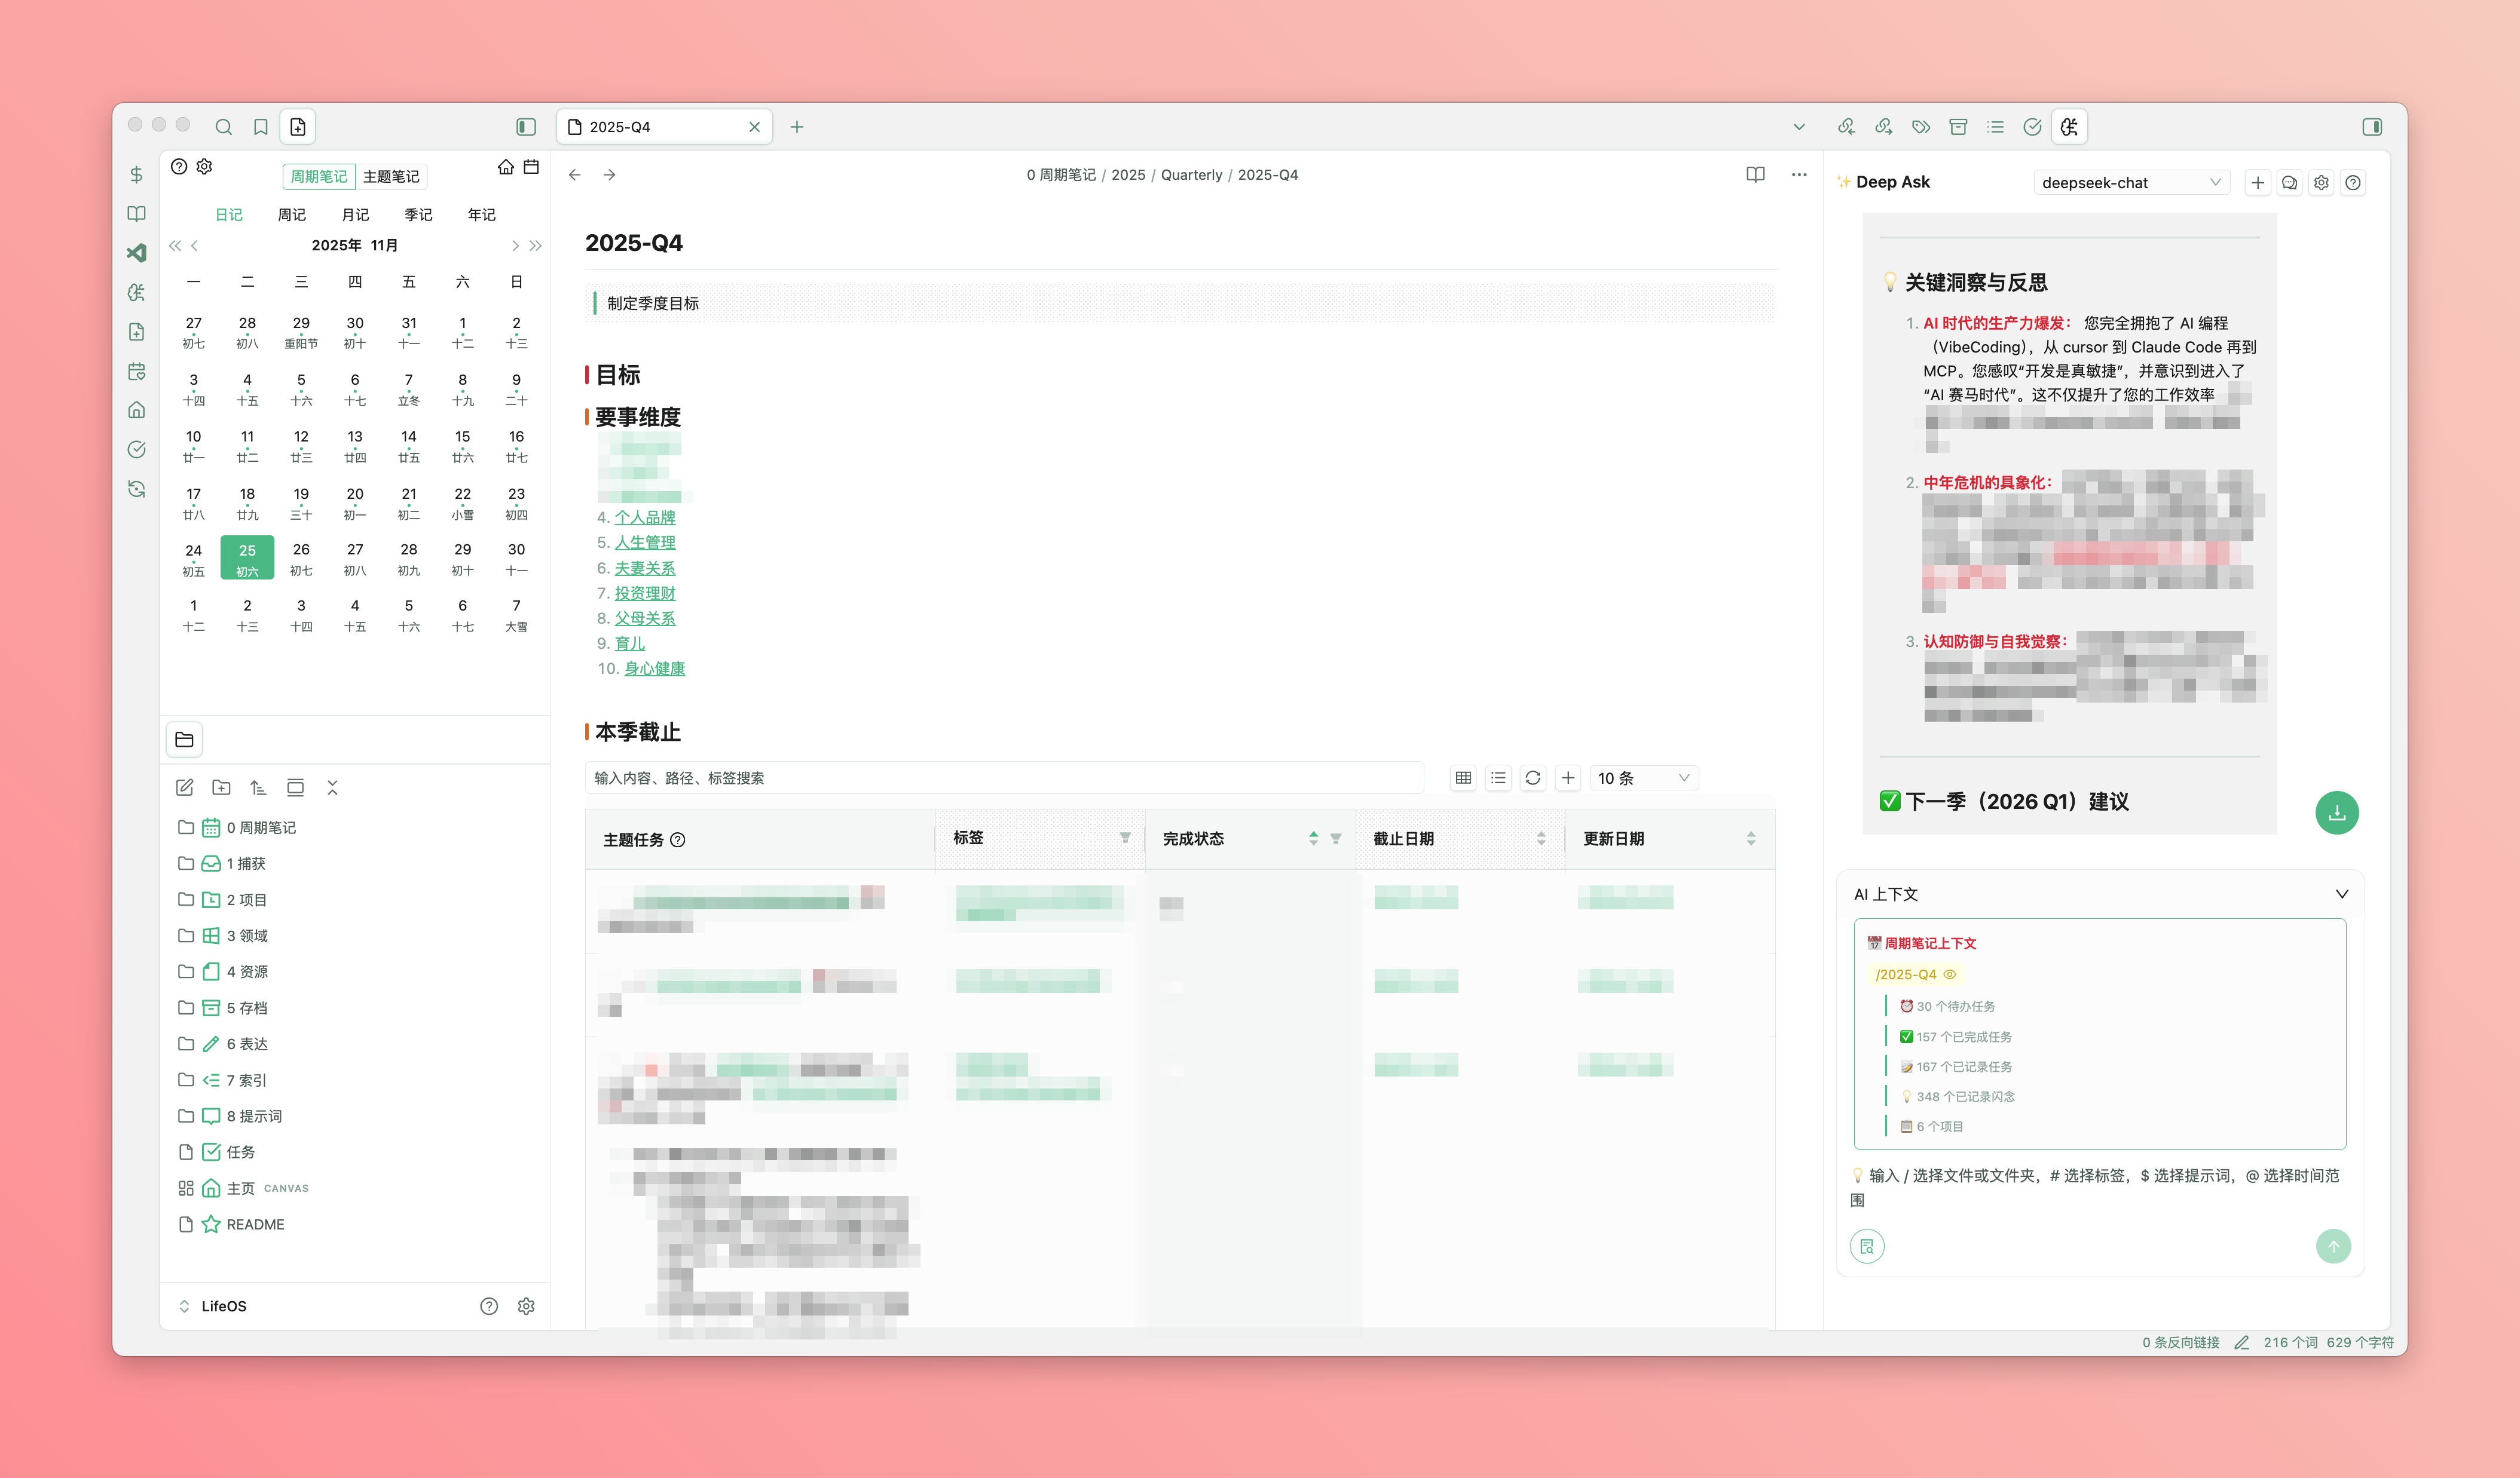
Task: Collapse the AI 上下文 section
Action: click(x=2341, y=894)
